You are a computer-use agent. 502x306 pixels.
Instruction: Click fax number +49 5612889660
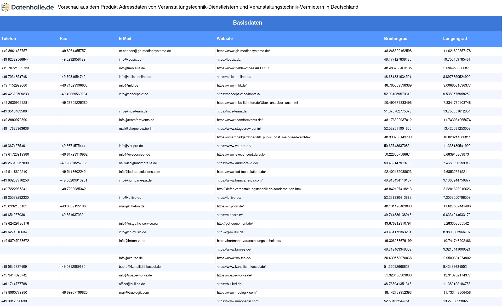(x=73, y=267)
